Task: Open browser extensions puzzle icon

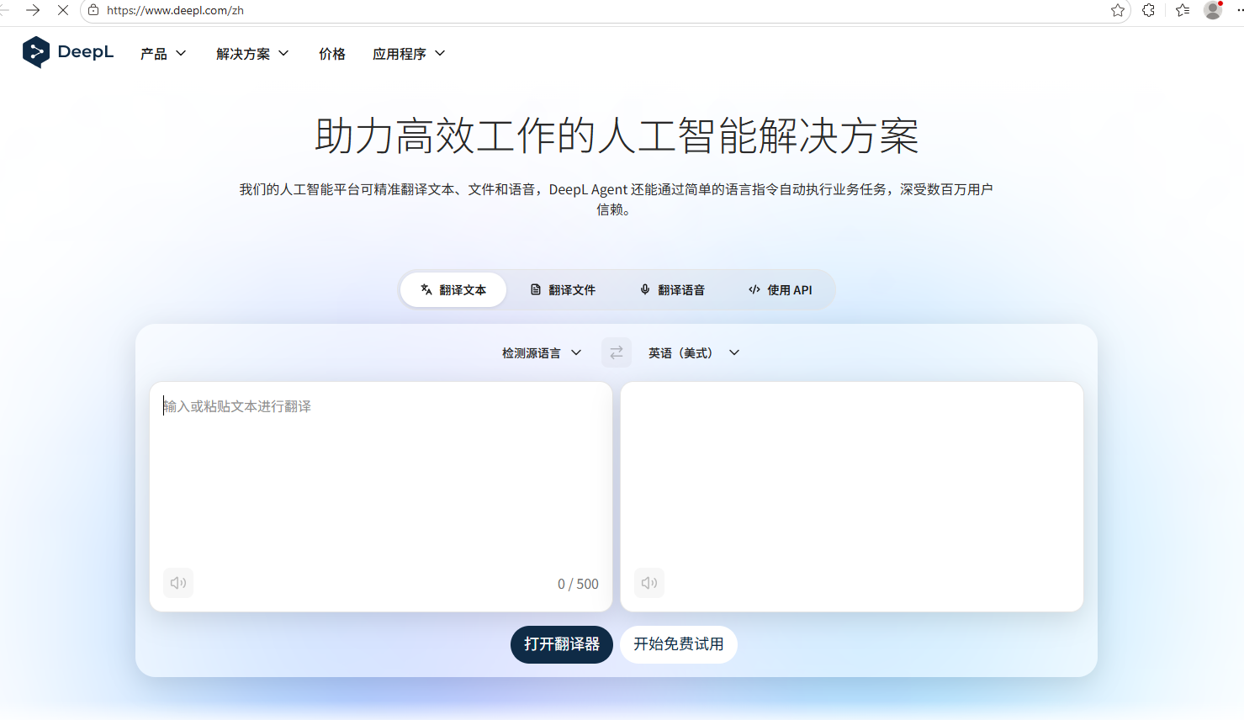Action: click(1148, 10)
